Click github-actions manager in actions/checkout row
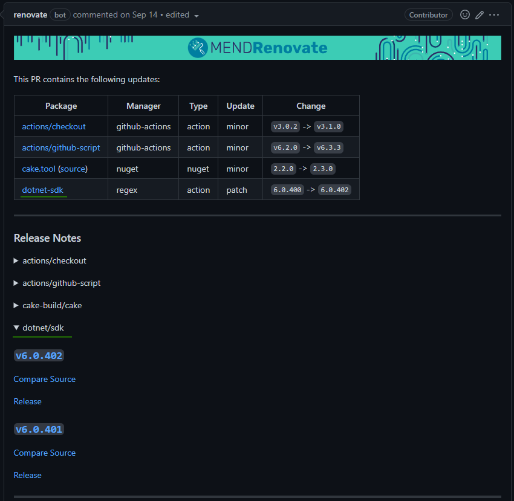514x501 pixels. (x=143, y=126)
